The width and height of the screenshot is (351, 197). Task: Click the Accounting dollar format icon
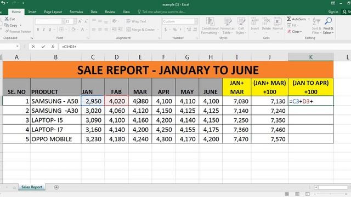pos(166,30)
